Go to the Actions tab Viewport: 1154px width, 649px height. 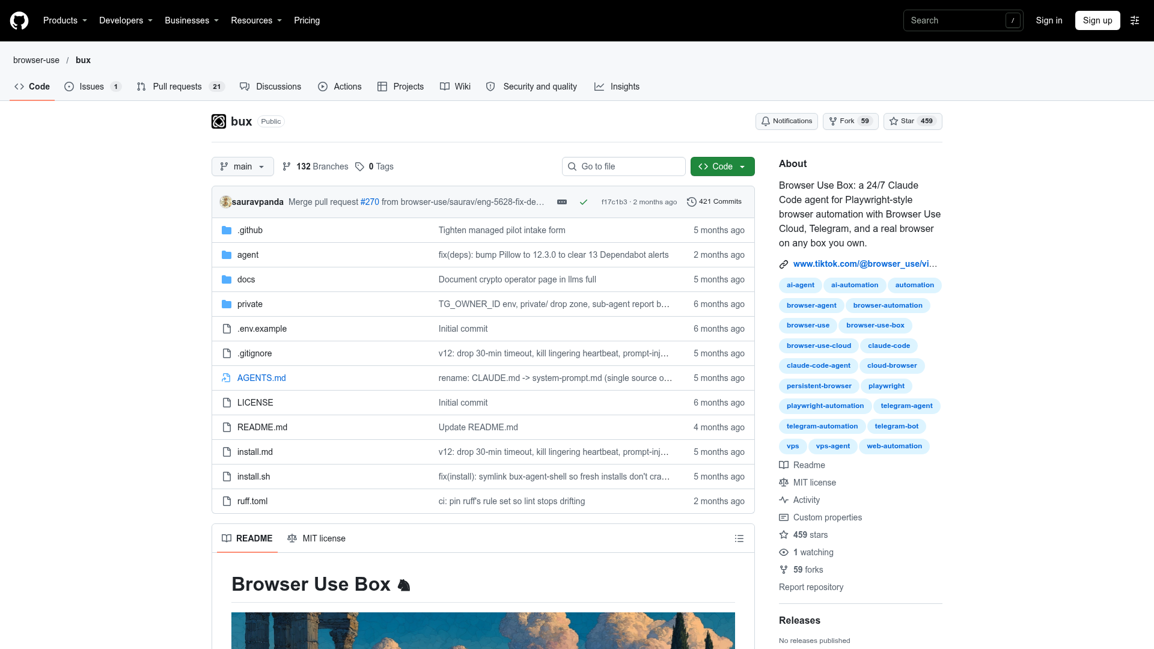340,87
